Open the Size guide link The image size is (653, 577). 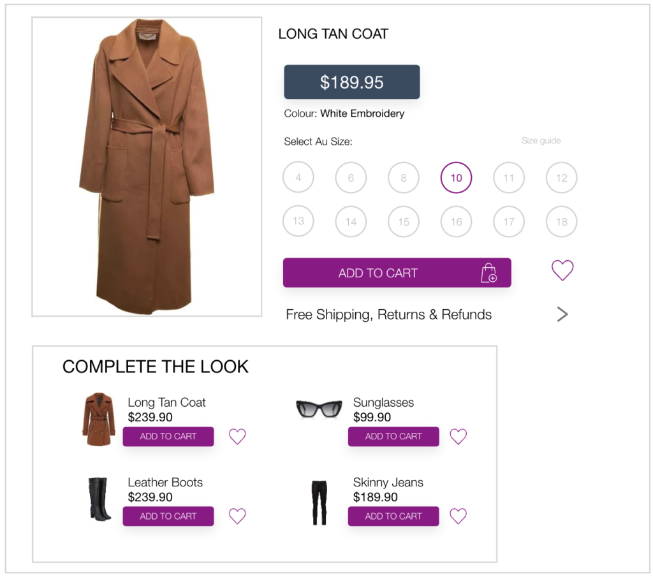[541, 141]
